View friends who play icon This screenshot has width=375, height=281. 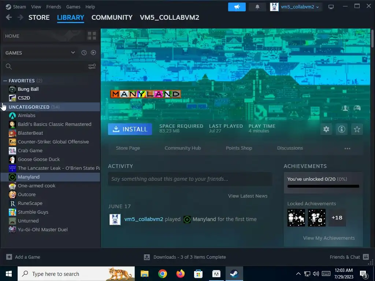tap(345, 108)
